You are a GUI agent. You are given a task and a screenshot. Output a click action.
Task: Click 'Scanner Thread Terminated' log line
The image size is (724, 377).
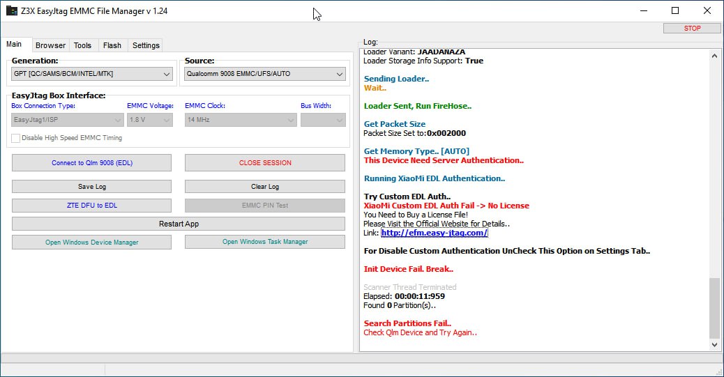pyautogui.click(x=410, y=287)
